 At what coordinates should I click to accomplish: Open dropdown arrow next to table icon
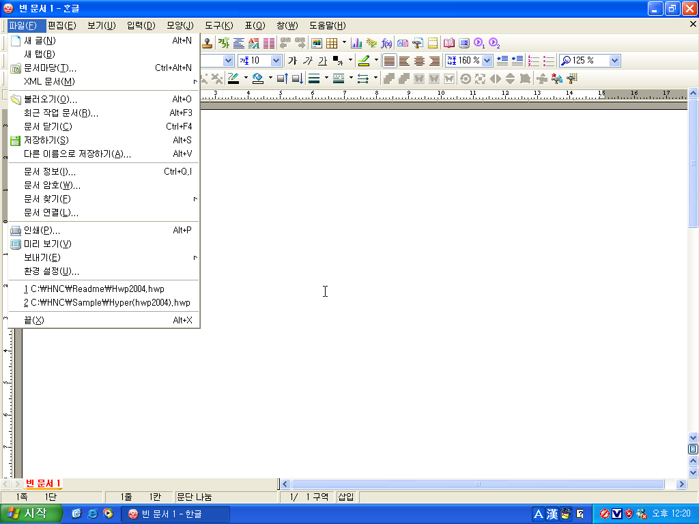344,43
